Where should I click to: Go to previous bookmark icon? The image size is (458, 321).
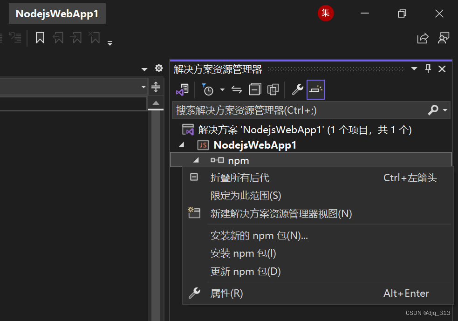coord(58,38)
